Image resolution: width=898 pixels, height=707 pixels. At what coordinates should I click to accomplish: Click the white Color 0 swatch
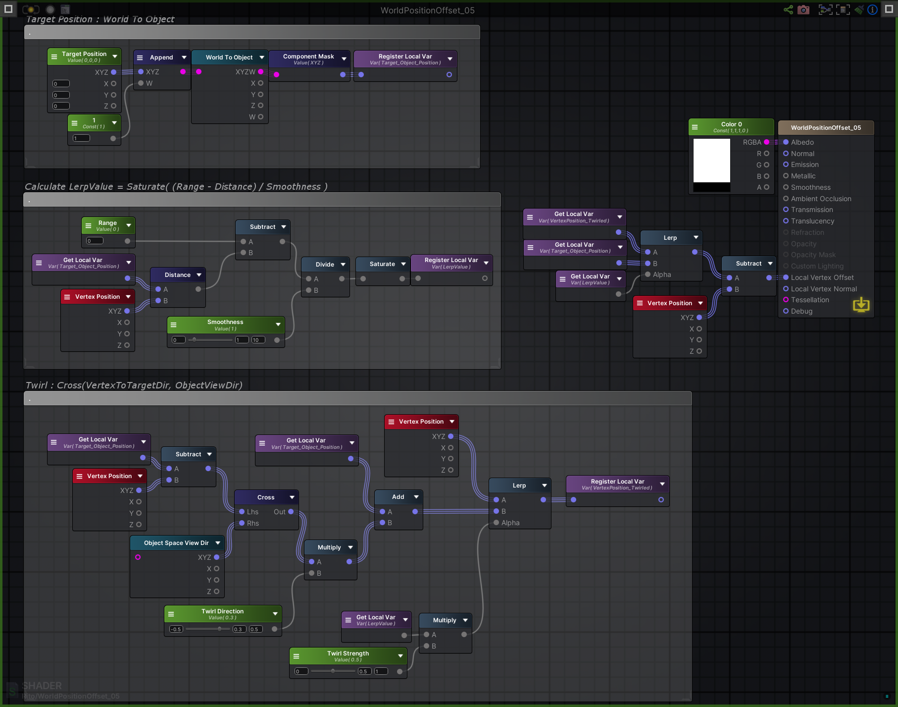click(x=711, y=161)
